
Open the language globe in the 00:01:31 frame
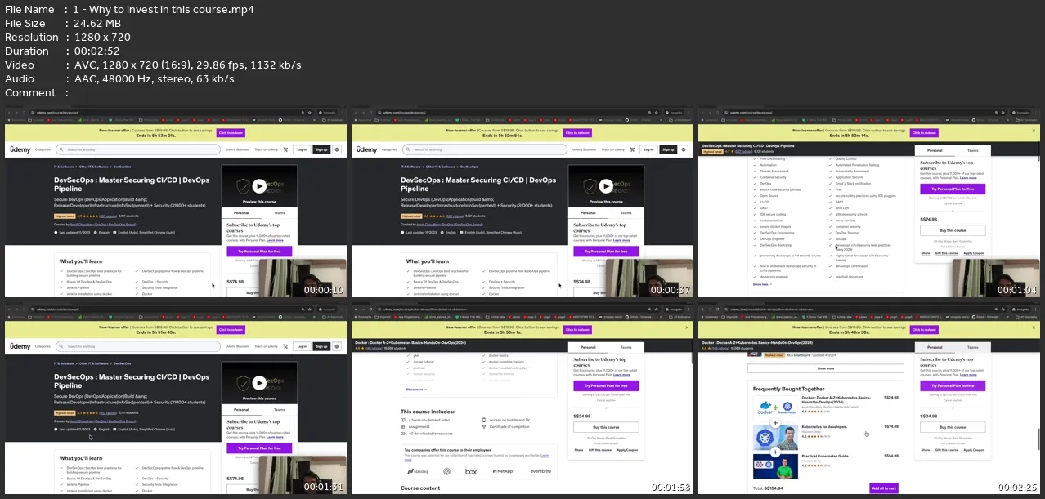click(338, 346)
